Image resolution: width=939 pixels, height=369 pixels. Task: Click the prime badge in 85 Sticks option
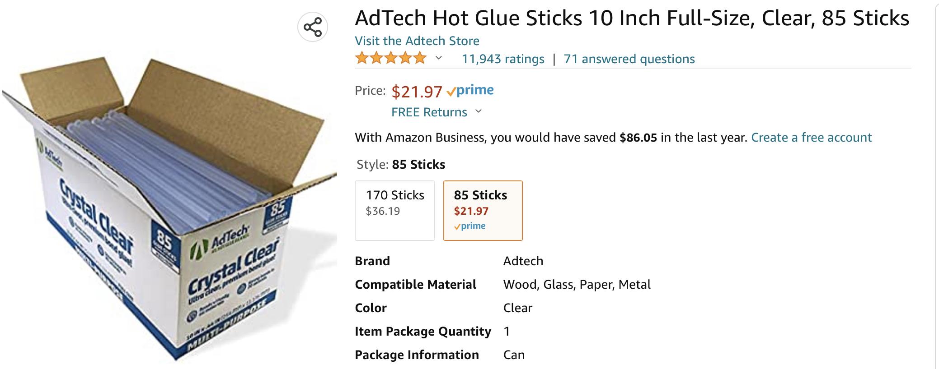click(x=470, y=226)
